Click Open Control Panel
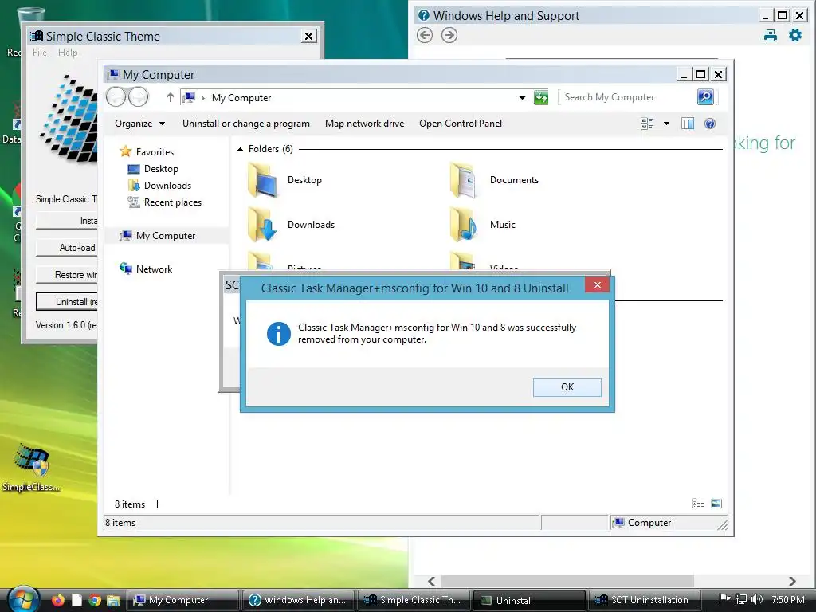Image resolution: width=816 pixels, height=612 pixels. coord(461,124)
